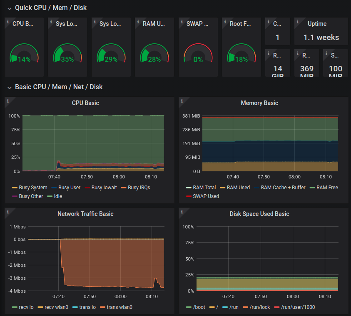
Task: Select /run in Disk Space legend
Action: coord(234,307)
